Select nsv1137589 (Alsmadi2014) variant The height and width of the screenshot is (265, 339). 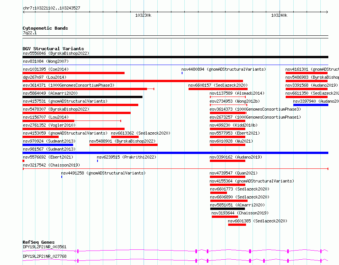coord(237,93)
